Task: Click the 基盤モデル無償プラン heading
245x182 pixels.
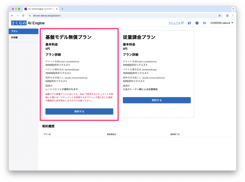Action: coord(68,37)
